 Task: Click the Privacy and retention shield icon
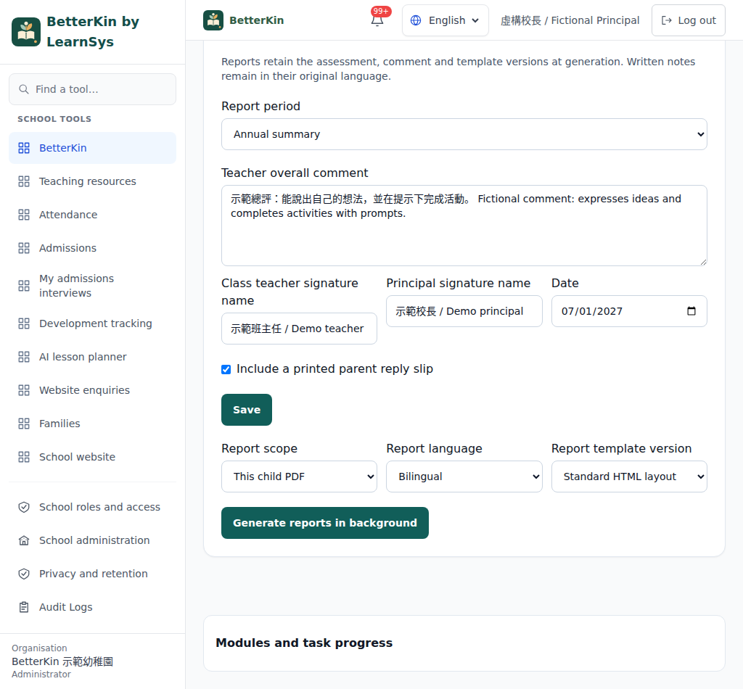click(x=24, y=574)
